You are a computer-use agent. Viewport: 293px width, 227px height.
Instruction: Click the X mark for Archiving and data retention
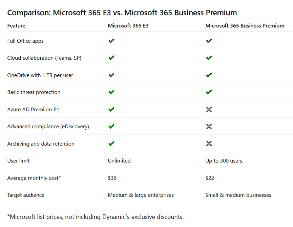point(209,144)
